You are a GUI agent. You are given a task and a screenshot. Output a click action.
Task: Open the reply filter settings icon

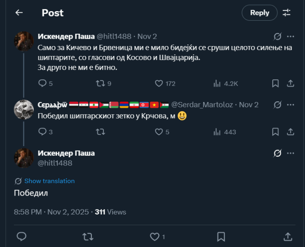coord(286,13)
